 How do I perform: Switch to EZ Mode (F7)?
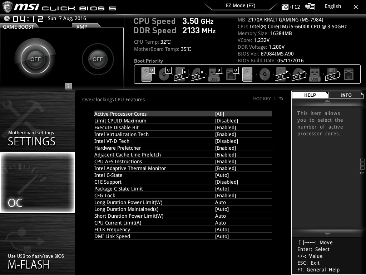pos(241,6)
